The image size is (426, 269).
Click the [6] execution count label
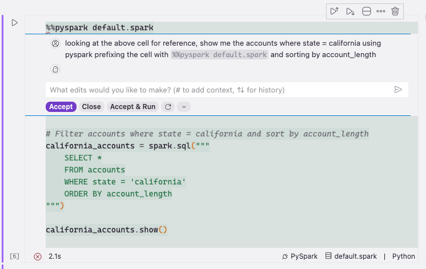[x=14, y=256]
